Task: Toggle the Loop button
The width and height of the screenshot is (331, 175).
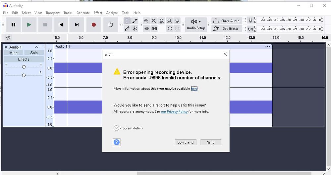Action: [111, 25]
